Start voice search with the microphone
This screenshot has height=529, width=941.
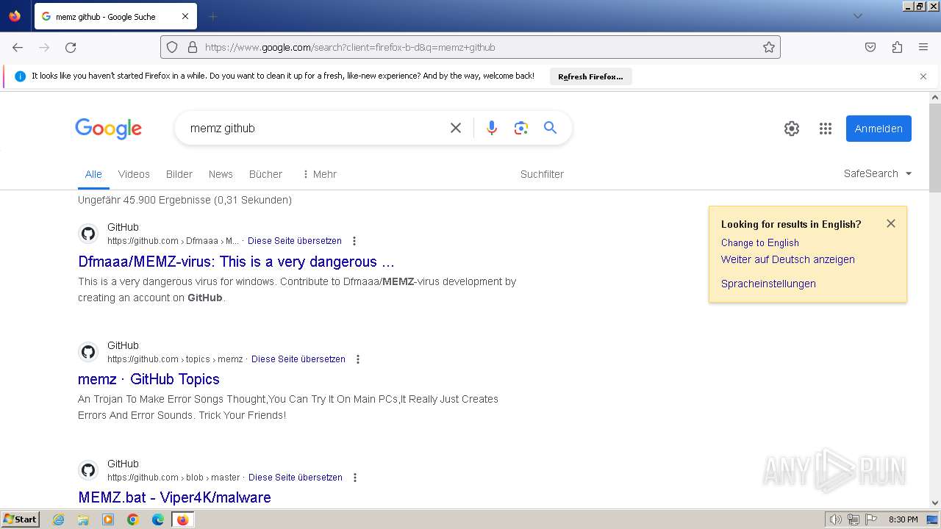492,128
